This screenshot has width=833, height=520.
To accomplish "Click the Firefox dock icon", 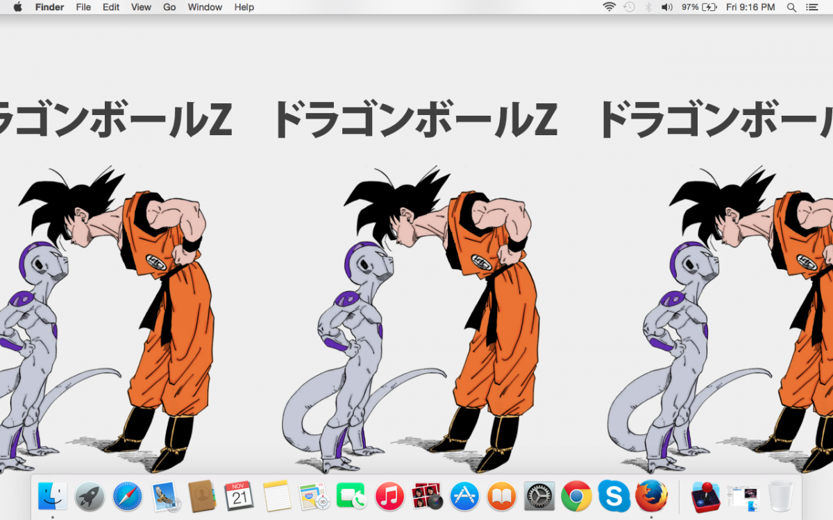I will click(x=651, y=496).
